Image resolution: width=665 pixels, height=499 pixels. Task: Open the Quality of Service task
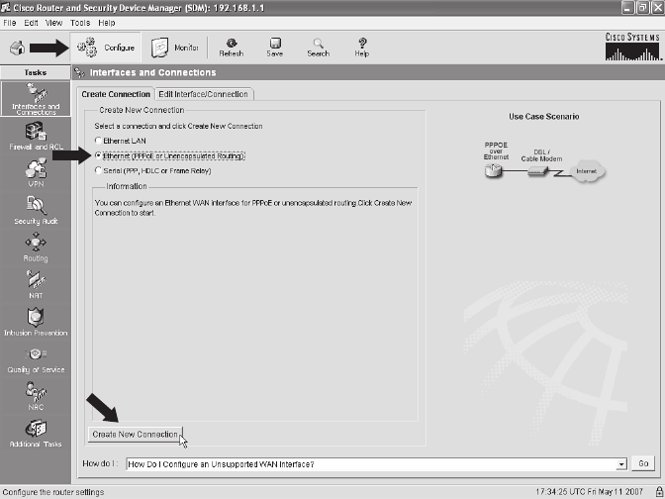[36, 359]
